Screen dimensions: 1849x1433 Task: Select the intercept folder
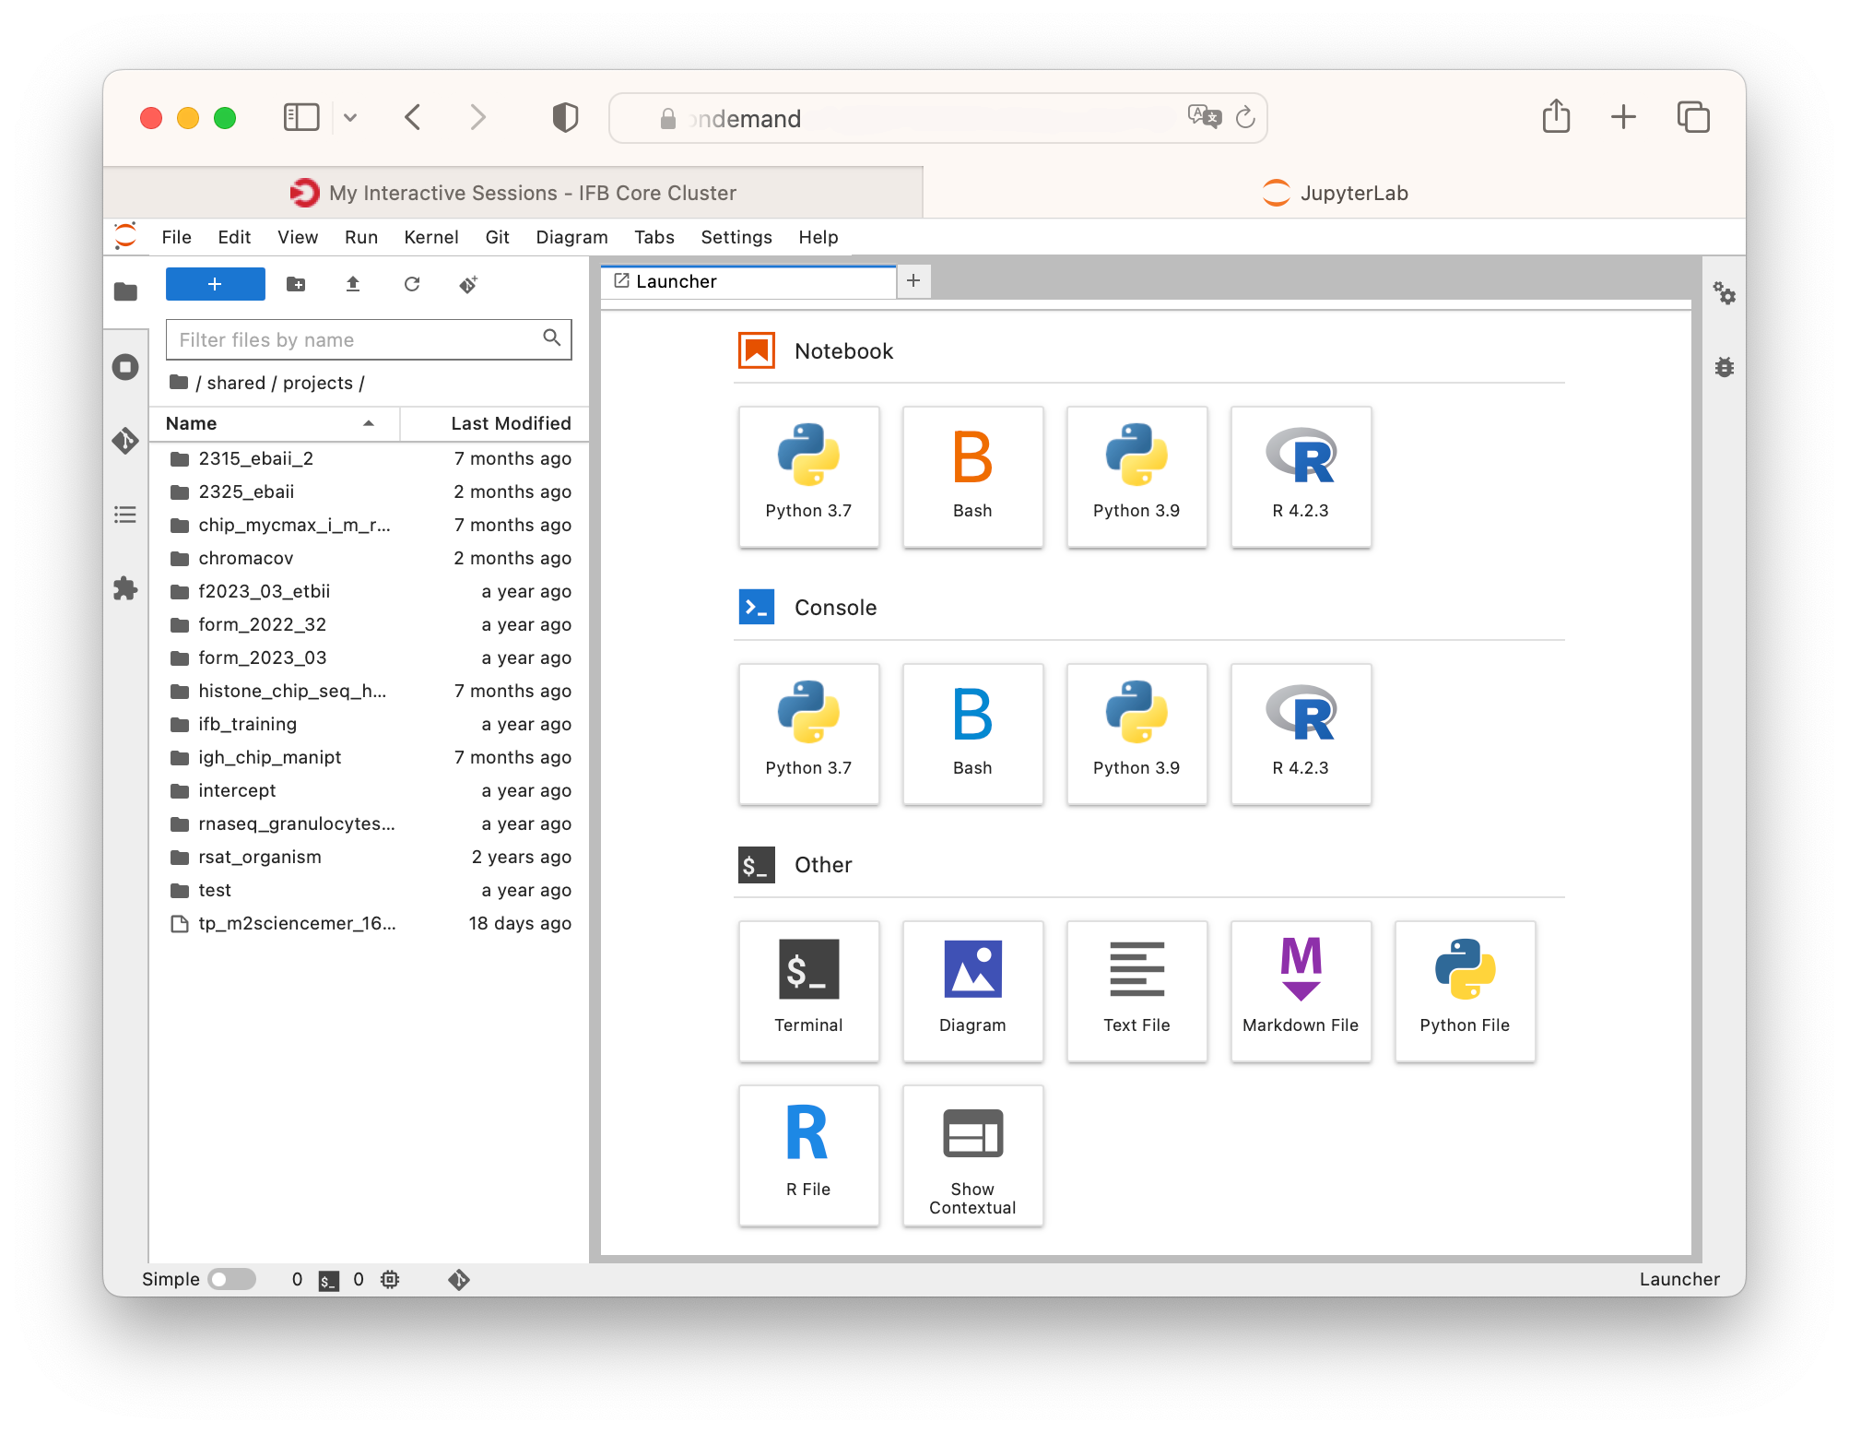coord(369,790)
